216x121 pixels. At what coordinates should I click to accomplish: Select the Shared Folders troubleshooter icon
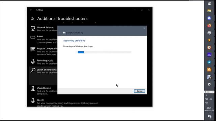click(x=33, y=89)
